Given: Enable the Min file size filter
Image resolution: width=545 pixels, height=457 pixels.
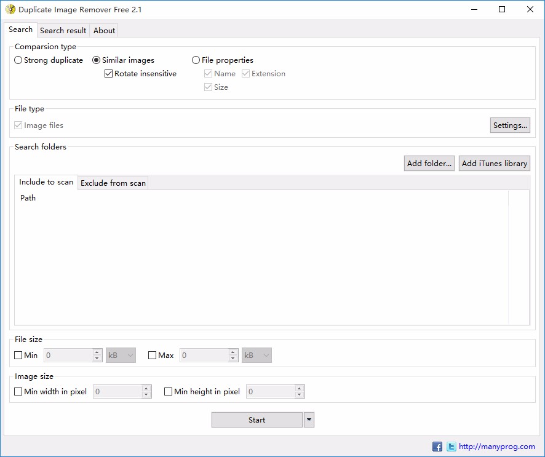Looking at the screenshot, I should point(18,355).
